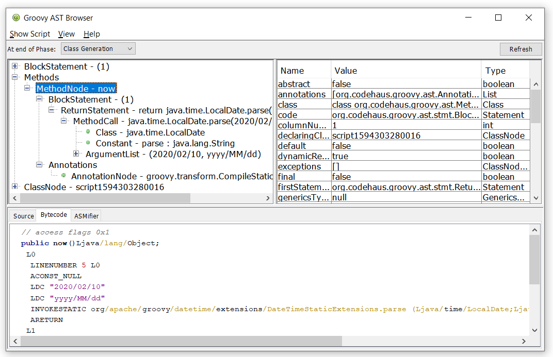Click the Groovy logo in the title bar

point(15,17)
